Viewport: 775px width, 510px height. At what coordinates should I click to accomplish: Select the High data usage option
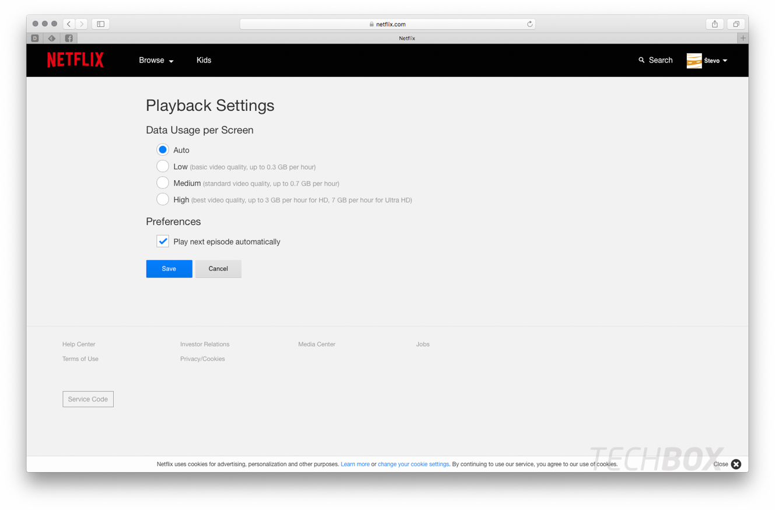(163, 200)
